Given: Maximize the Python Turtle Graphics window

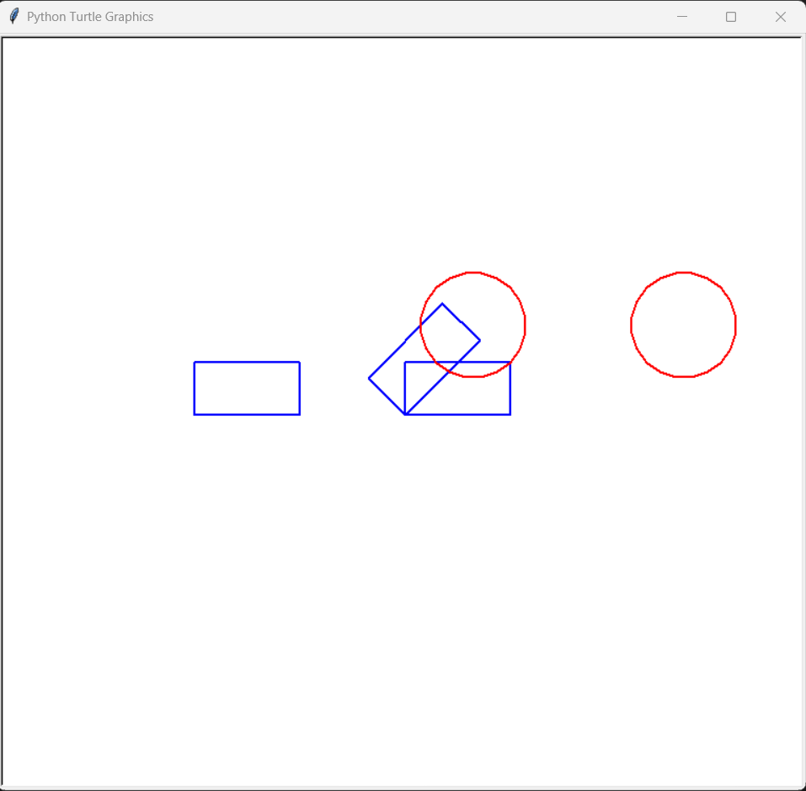Looking at the screenshot, I should coord(730,17).
